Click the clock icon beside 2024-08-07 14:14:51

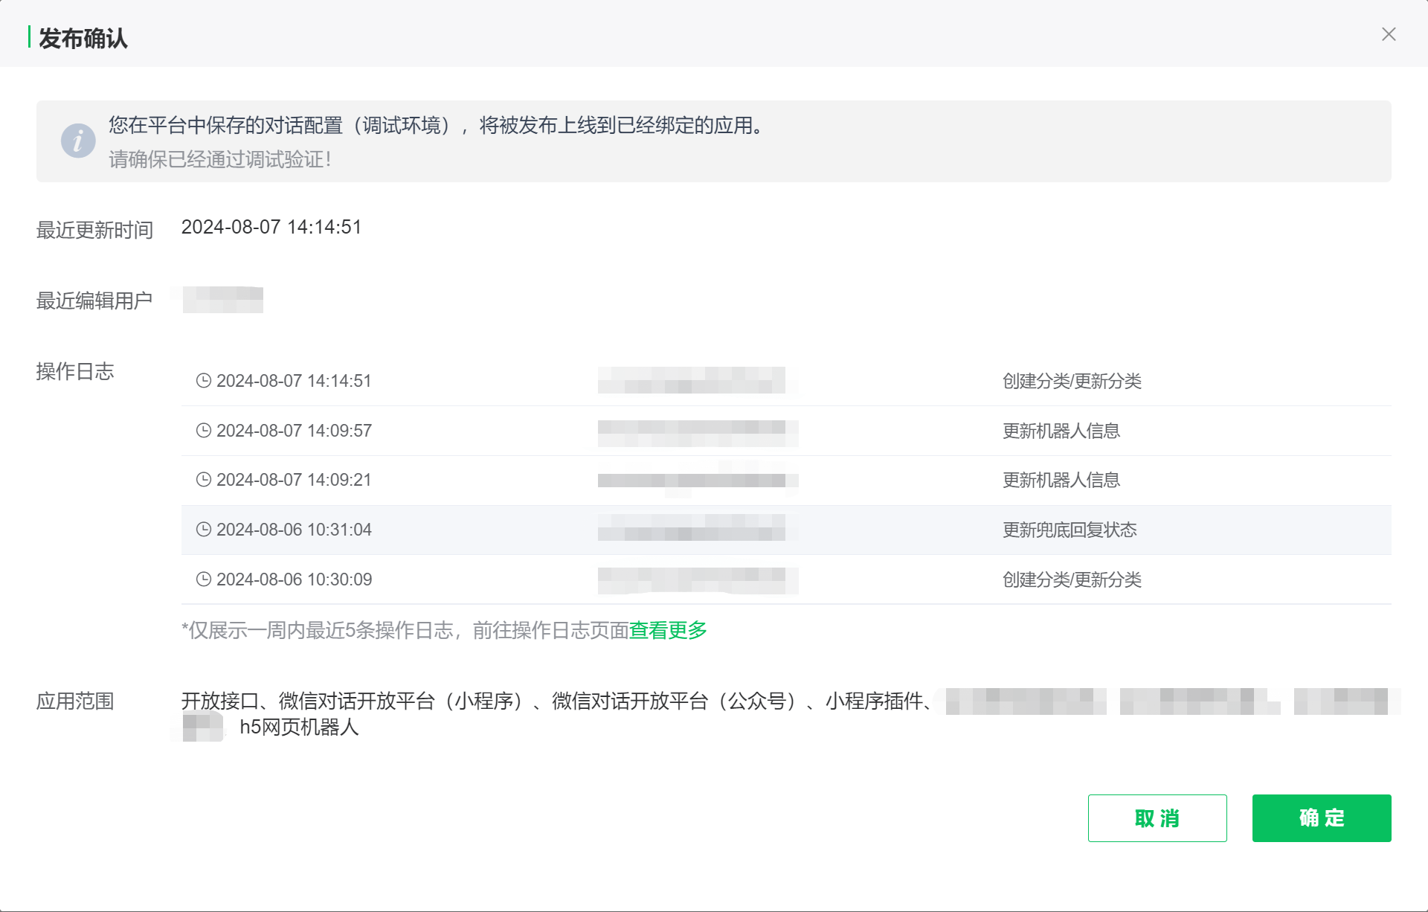[203, 380]
